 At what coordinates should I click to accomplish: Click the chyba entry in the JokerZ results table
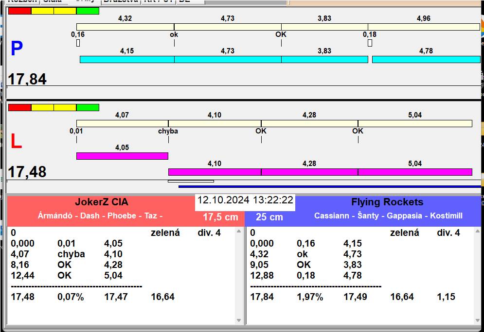[x=71, y=254]
